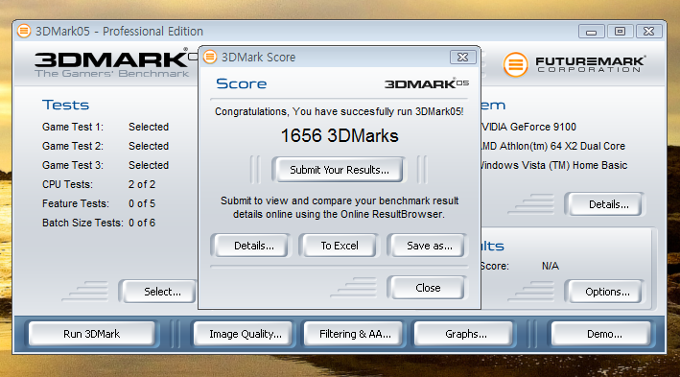Screen dimensions: 680x377
Task: Click N/A score value
Action: pos(550,266)
